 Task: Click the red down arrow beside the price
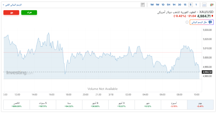[212, 16]
